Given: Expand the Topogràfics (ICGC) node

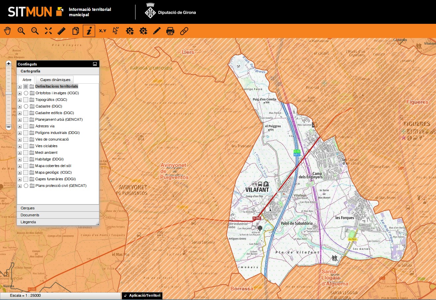Looking at the screenshot, I should [20, 100].
